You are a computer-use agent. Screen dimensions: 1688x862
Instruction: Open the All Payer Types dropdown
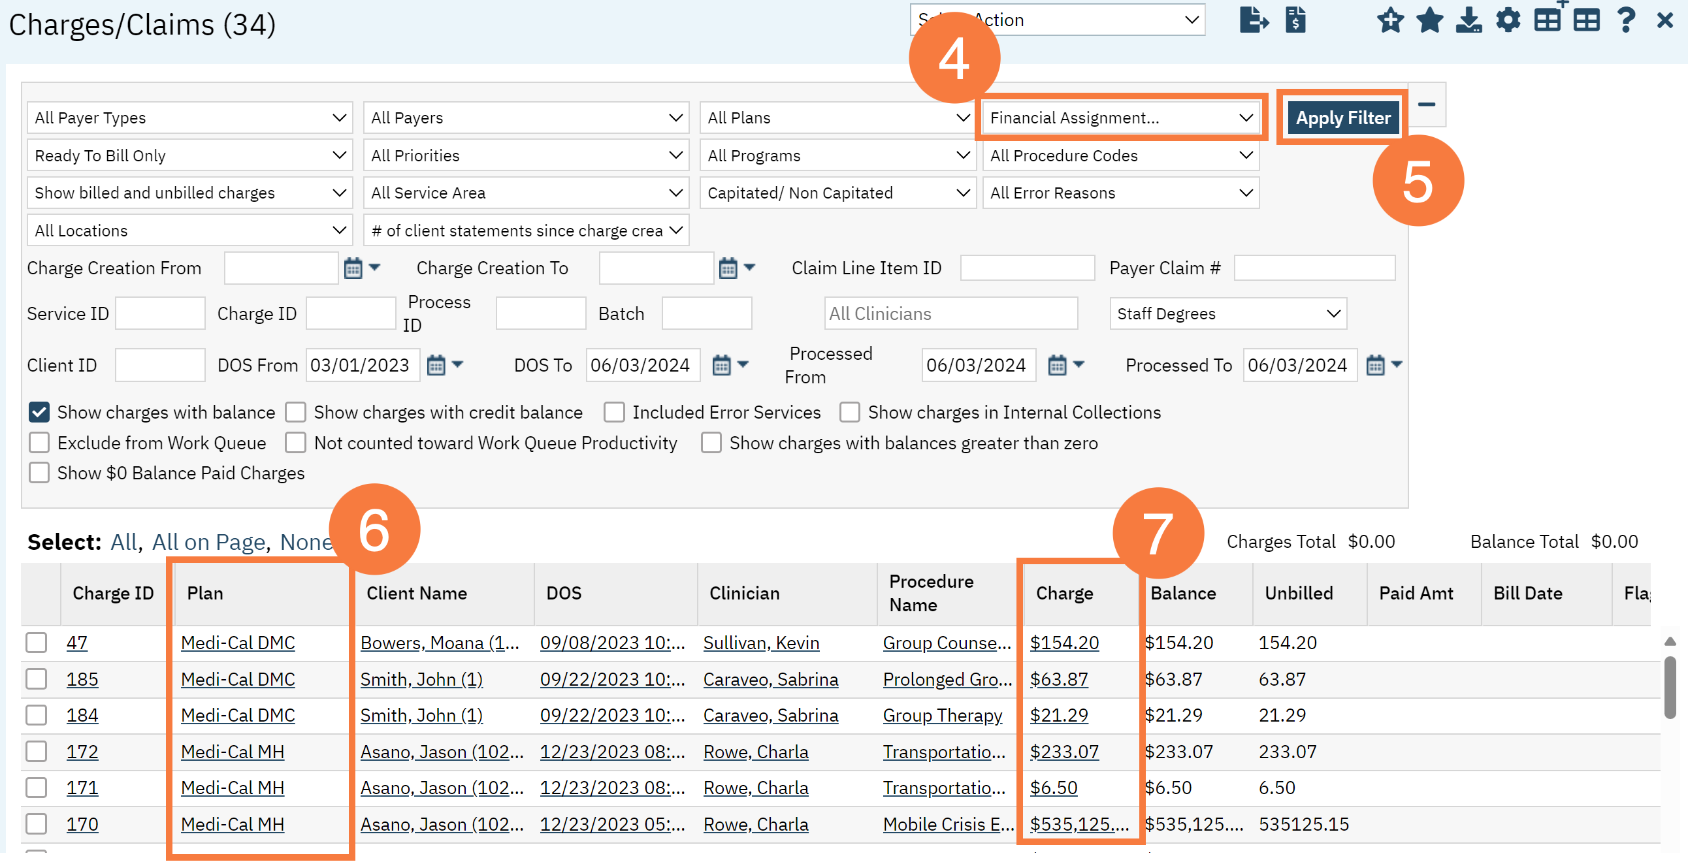point(190,118)
